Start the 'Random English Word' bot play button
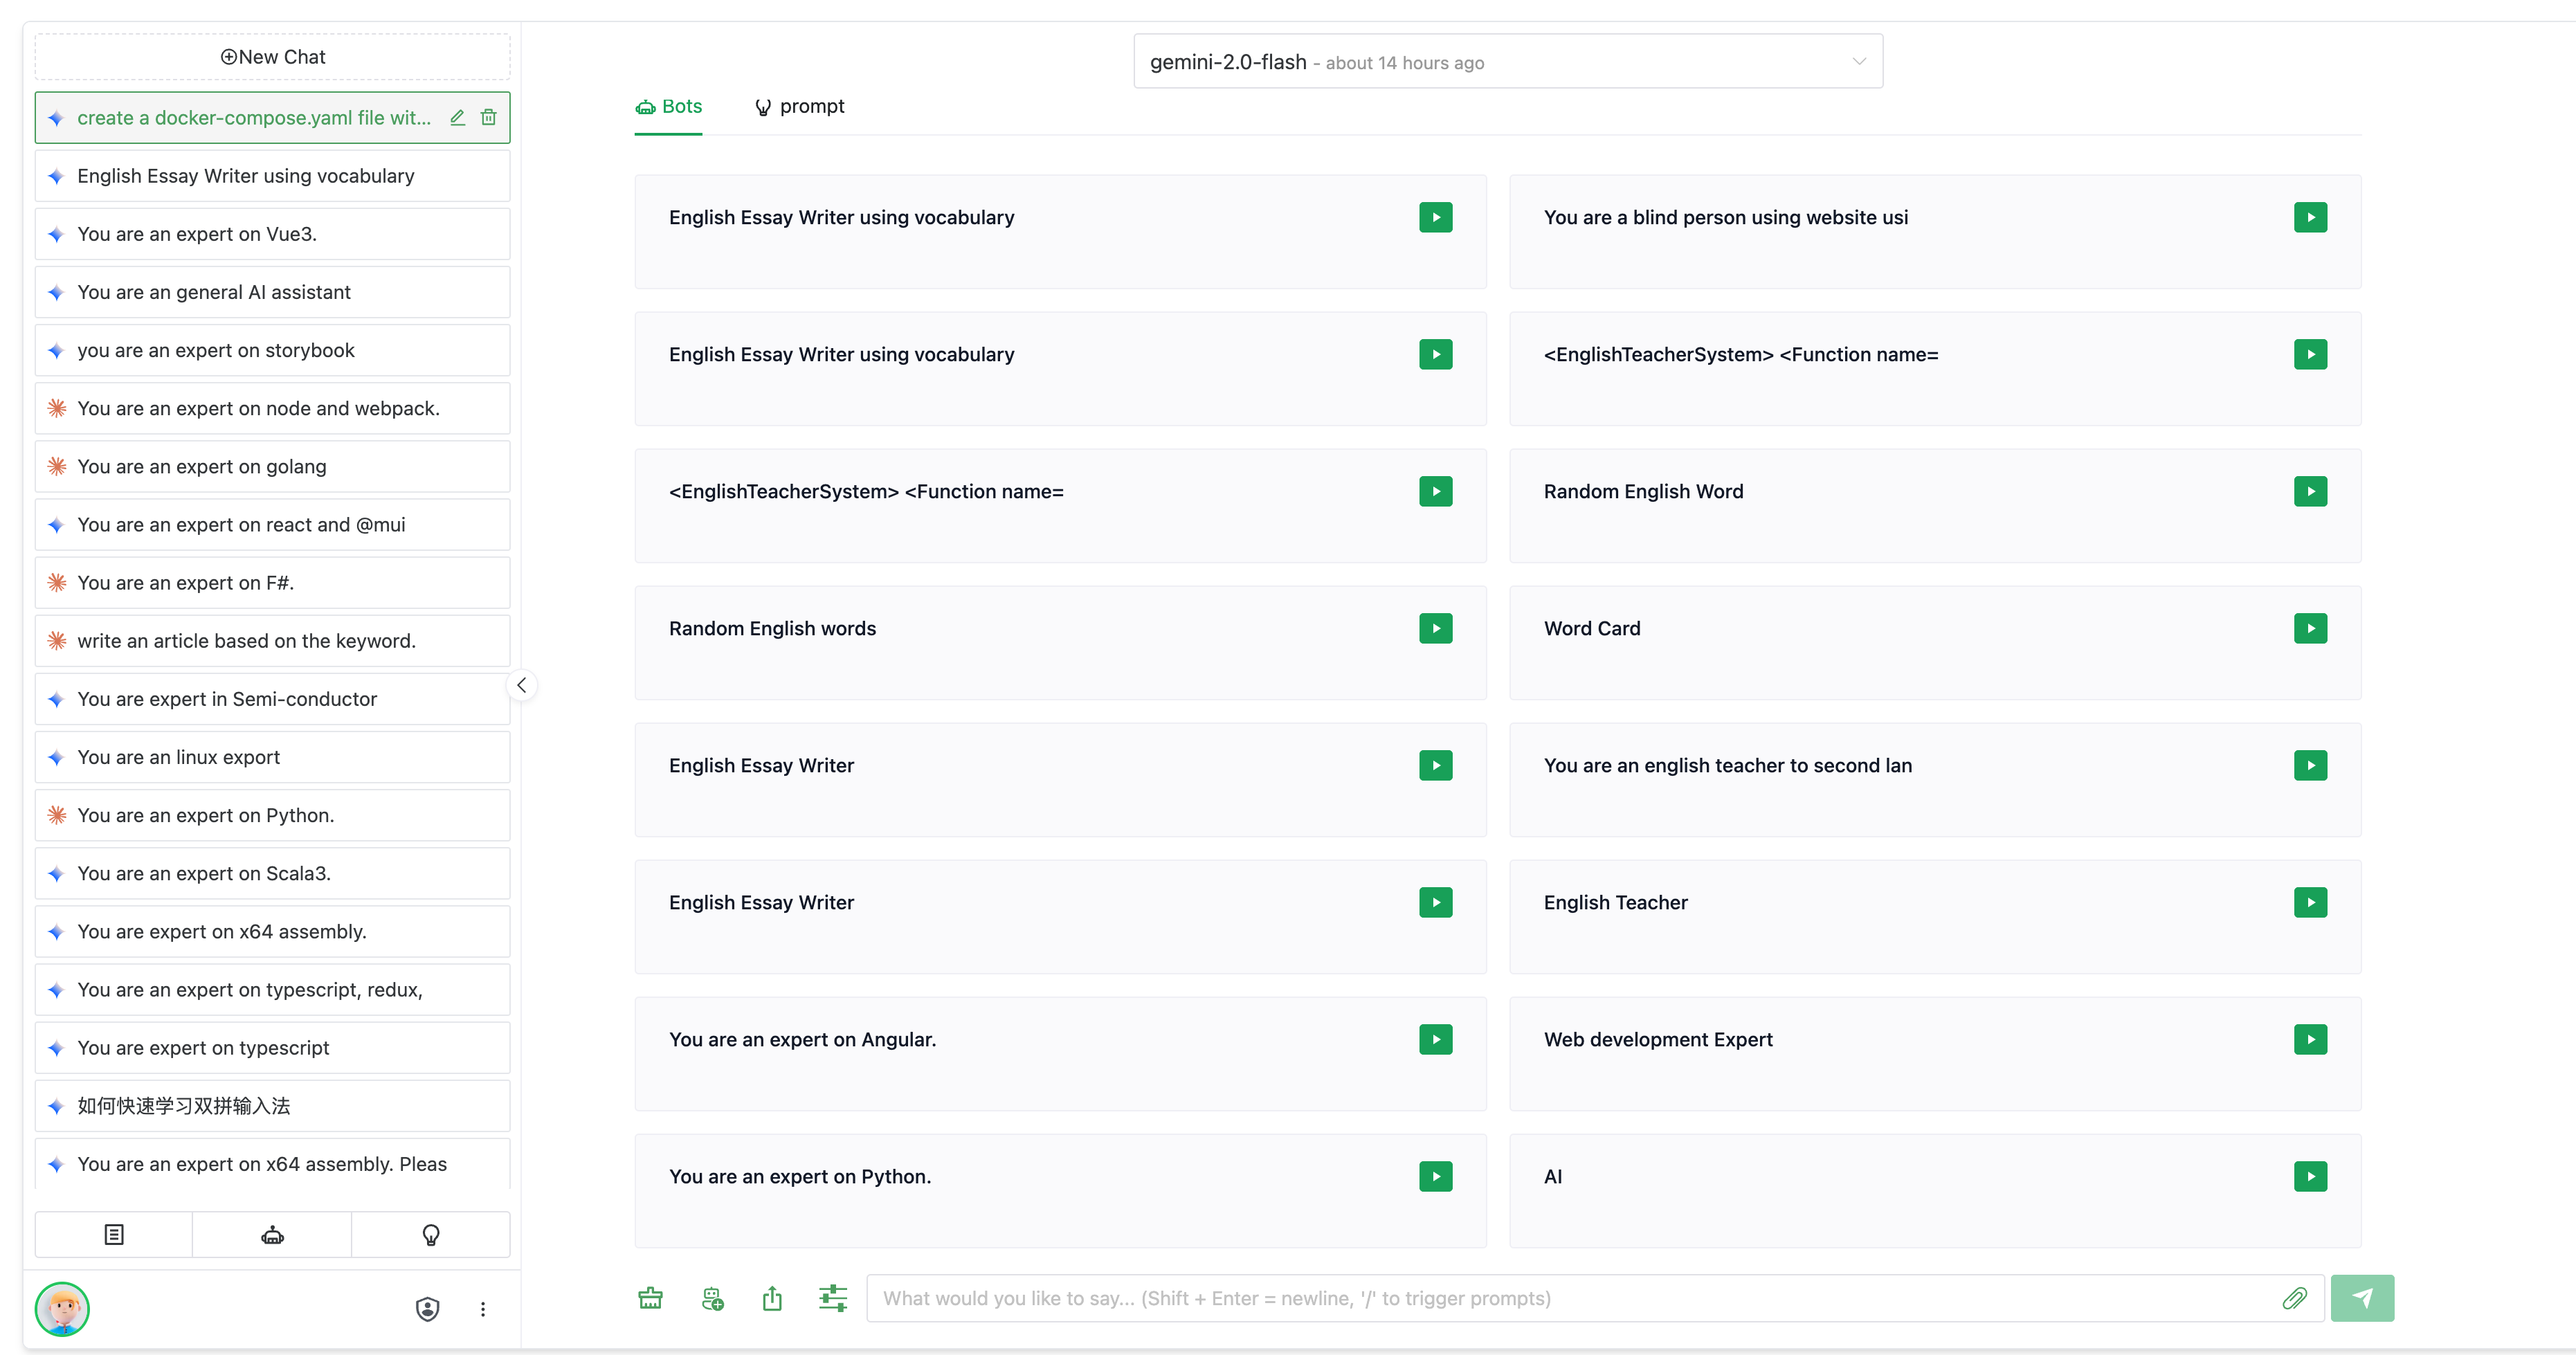2576x1355 pixels. (2310, 491)
